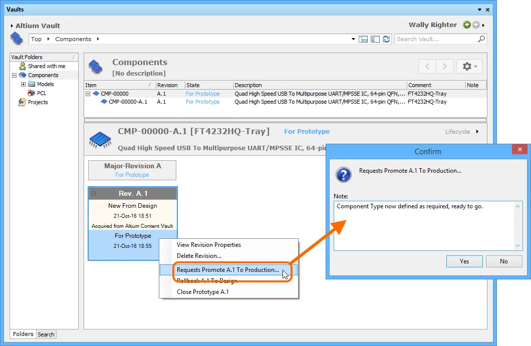Collapse the Components tree node
Screen dimensions: 531x346
point(14,75)
